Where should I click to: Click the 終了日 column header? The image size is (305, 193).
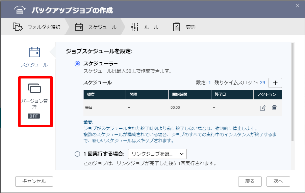pyautogui.click(x=232, y=94)
